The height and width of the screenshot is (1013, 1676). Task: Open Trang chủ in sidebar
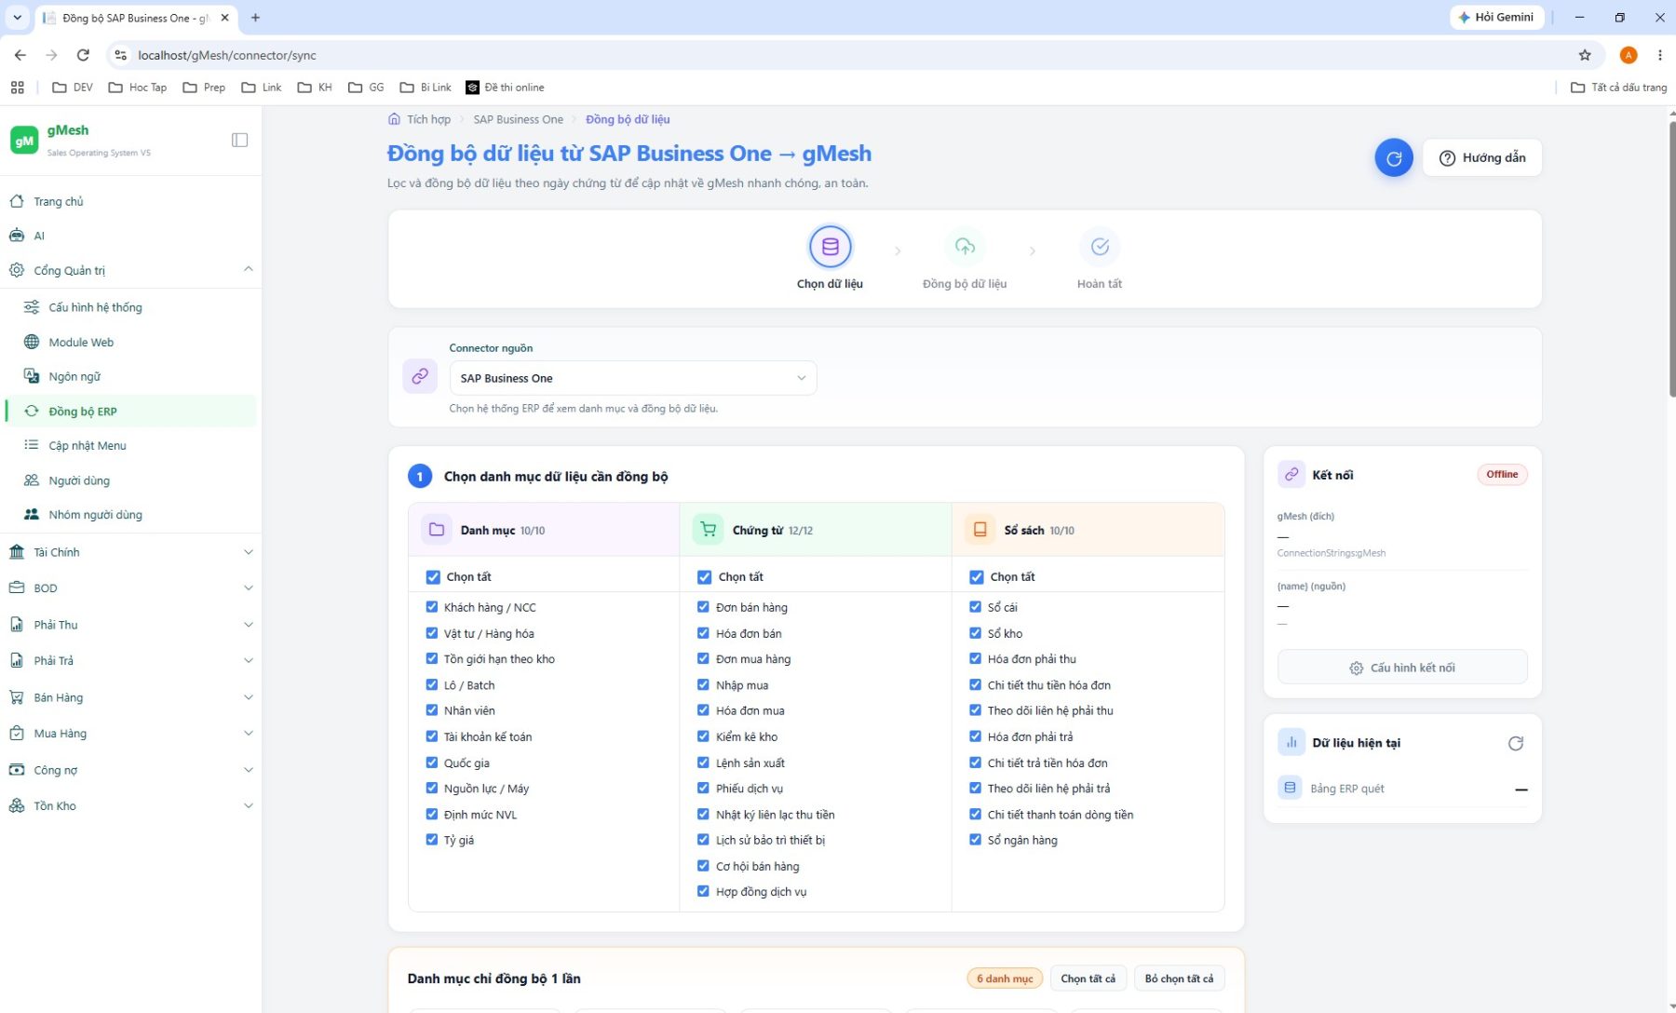pos(130,202)
